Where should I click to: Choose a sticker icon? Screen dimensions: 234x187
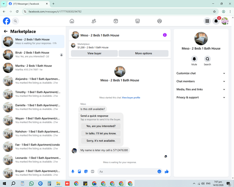(86, 172)
